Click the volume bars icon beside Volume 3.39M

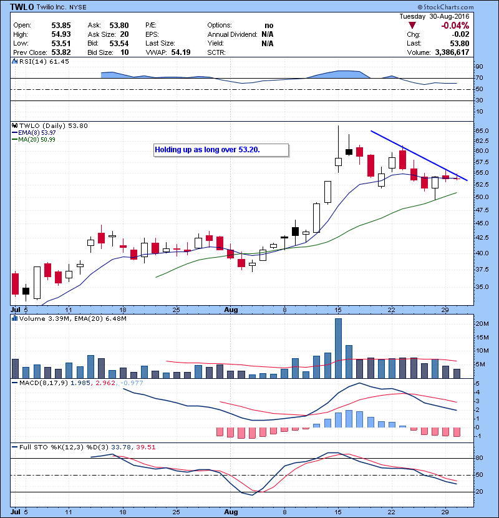click(14, 318)
